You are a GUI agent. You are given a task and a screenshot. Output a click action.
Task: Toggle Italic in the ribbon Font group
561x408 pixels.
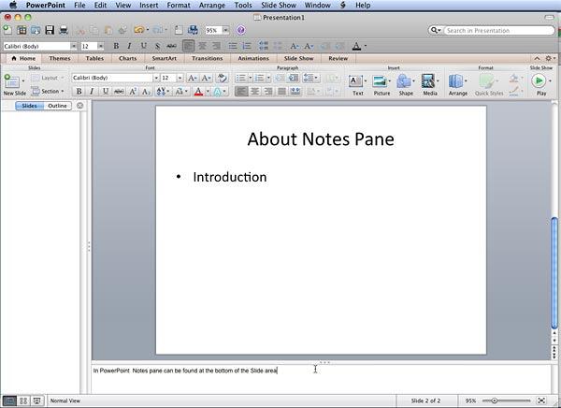pyautogui.click(x=93, y=92)
